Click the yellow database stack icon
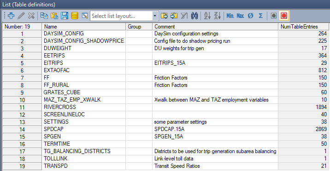 (x=75, y=16)
